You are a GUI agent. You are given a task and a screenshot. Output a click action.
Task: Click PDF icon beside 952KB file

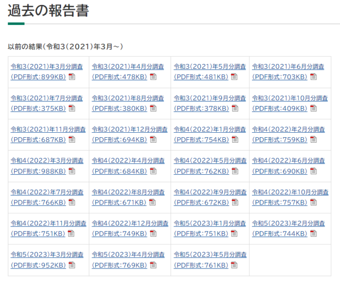[x=72, y=265]
